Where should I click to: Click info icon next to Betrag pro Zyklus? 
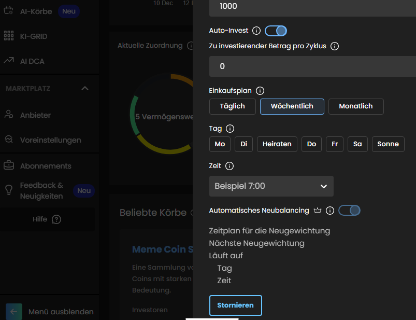335,46
